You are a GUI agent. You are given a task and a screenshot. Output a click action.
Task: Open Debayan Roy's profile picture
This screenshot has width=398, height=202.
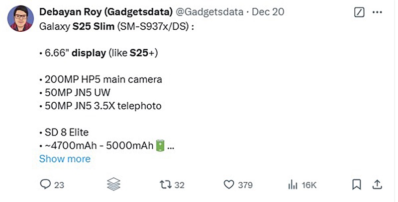point(20,20)
